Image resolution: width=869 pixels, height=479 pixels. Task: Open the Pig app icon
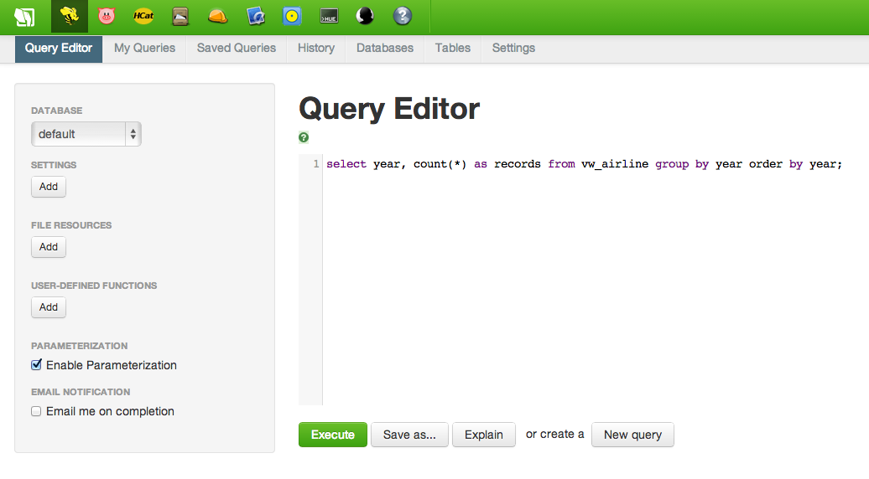[x=107, y=16]
